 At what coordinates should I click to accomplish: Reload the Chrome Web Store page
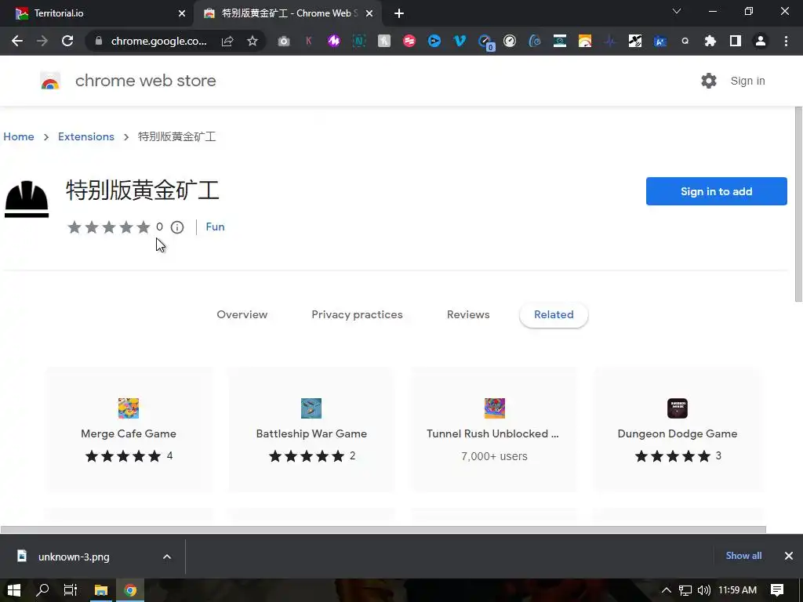tap(67, 41)
